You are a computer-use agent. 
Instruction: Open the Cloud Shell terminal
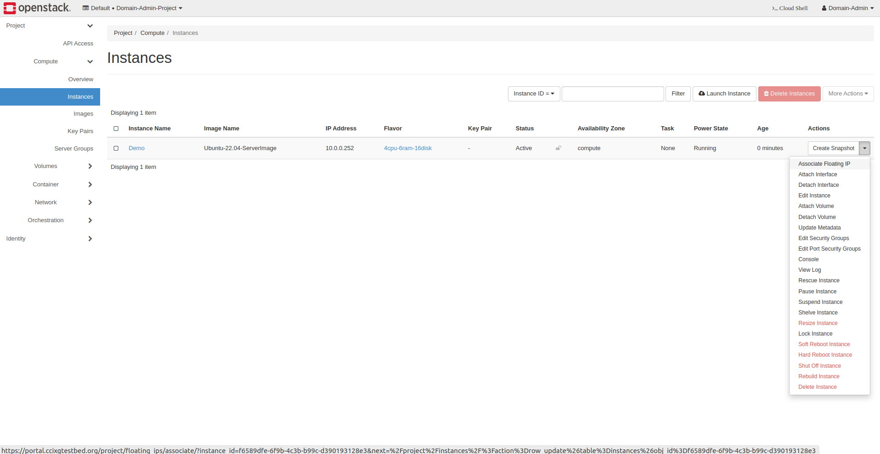[x=790, y=8]
